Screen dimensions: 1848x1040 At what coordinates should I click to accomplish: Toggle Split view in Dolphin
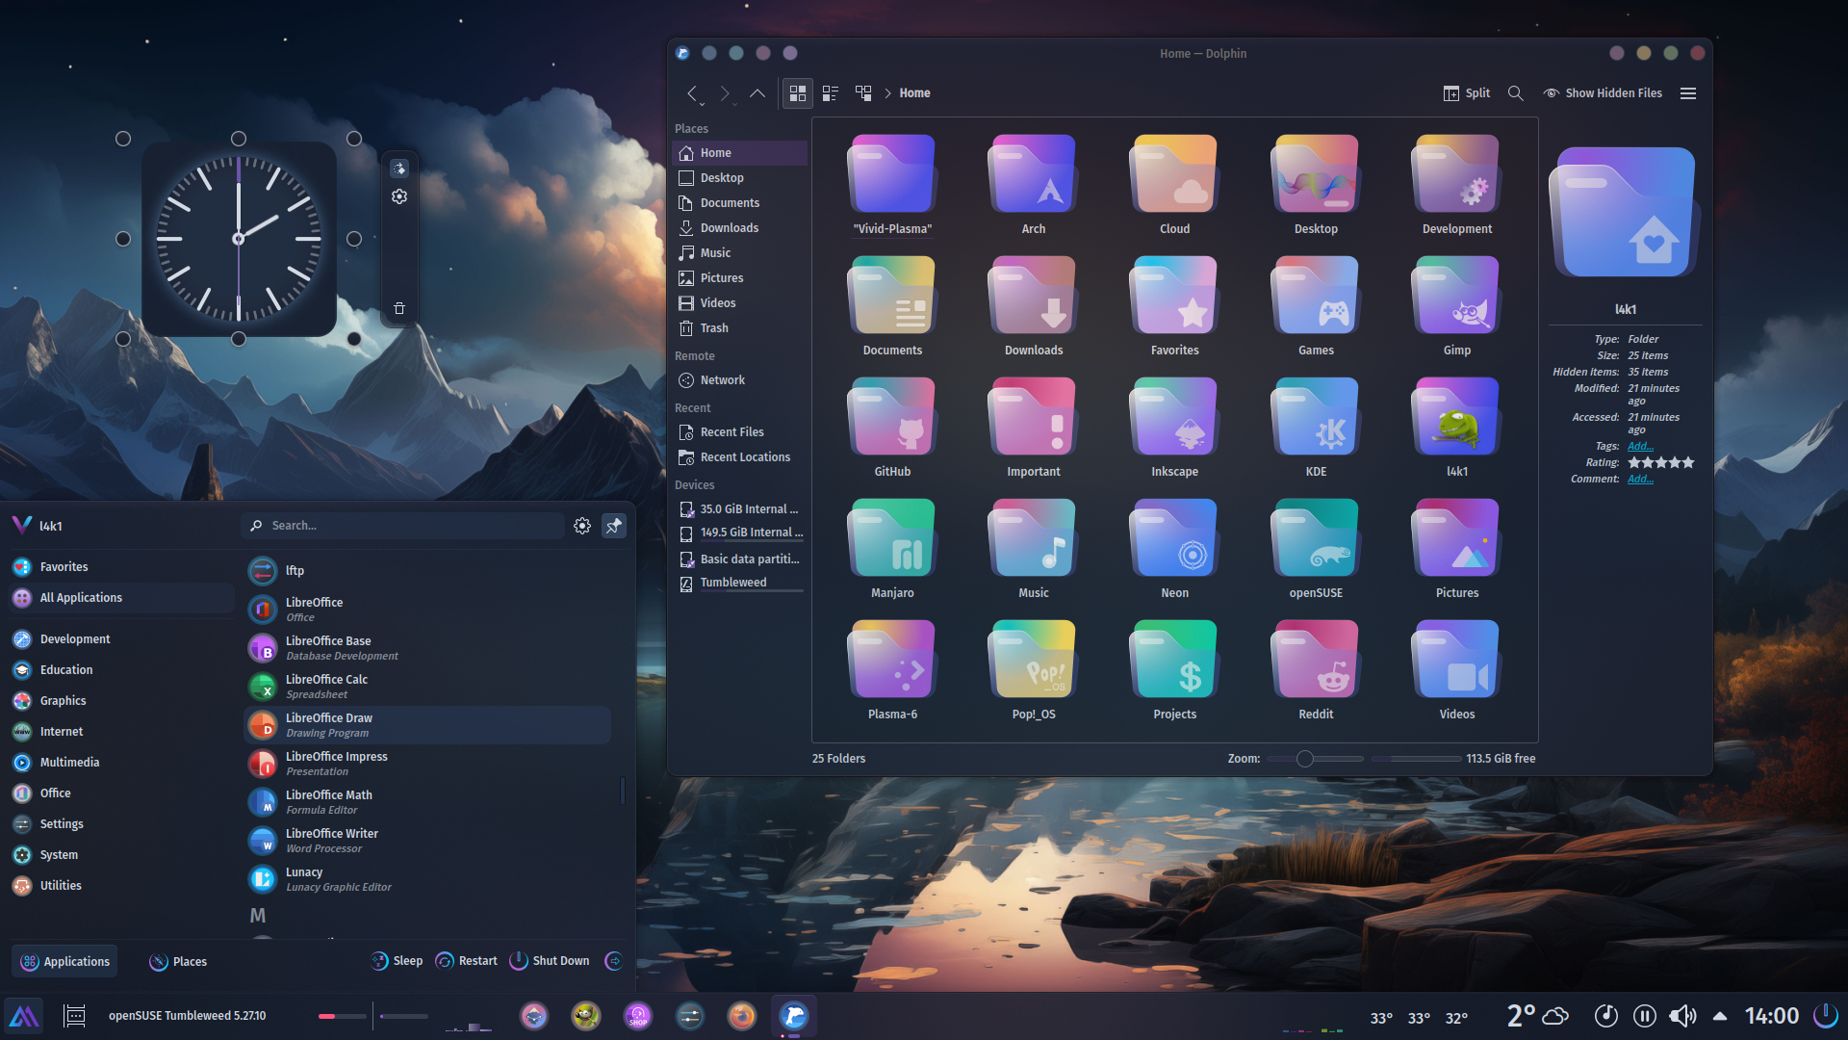[1467, 92]
